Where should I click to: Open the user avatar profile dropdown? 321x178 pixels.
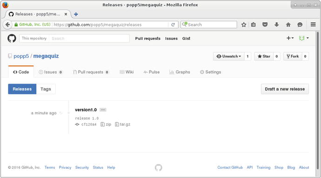[304, 38]
